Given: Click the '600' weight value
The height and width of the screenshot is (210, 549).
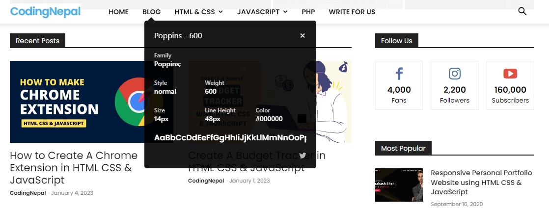Looking at the screenshot, I should [211, 91].
